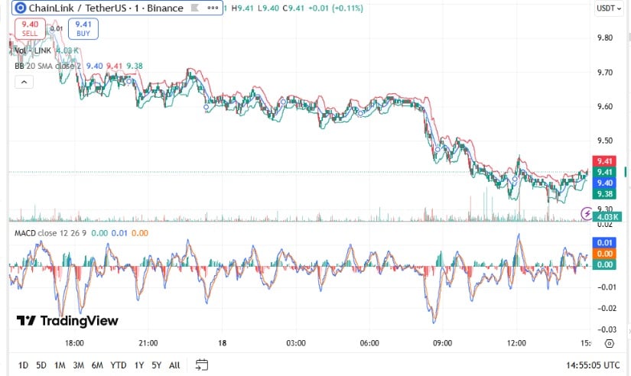Open the go-to-date calendar icon
This screenshot has width=631, height=376.
pyautogui.click(x=202, y=365)
